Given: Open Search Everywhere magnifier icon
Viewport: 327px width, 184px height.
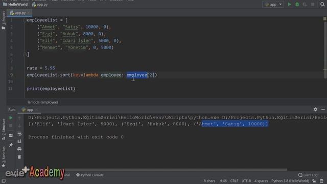Looking at the screenshot, I should pos(322,4).
